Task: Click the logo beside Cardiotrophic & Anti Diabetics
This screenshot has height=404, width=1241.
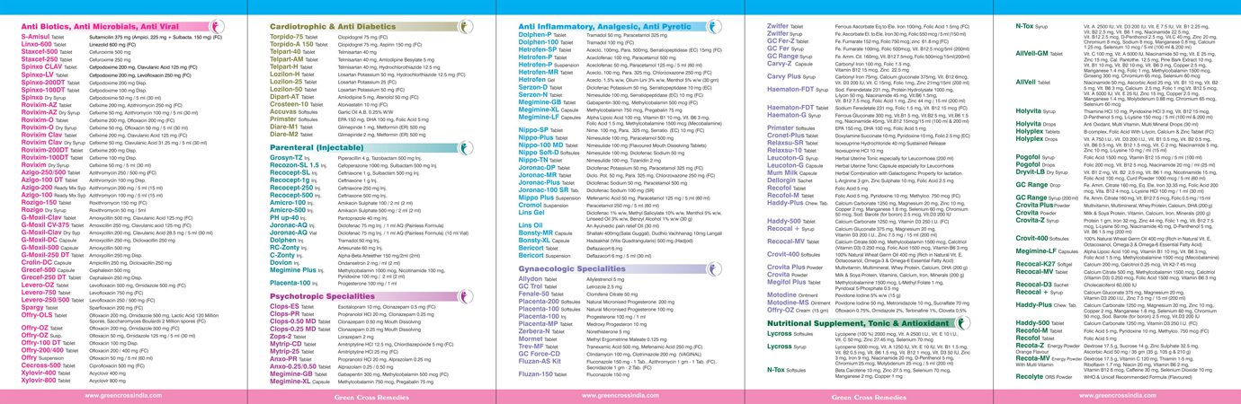Action: coord(467,28)
